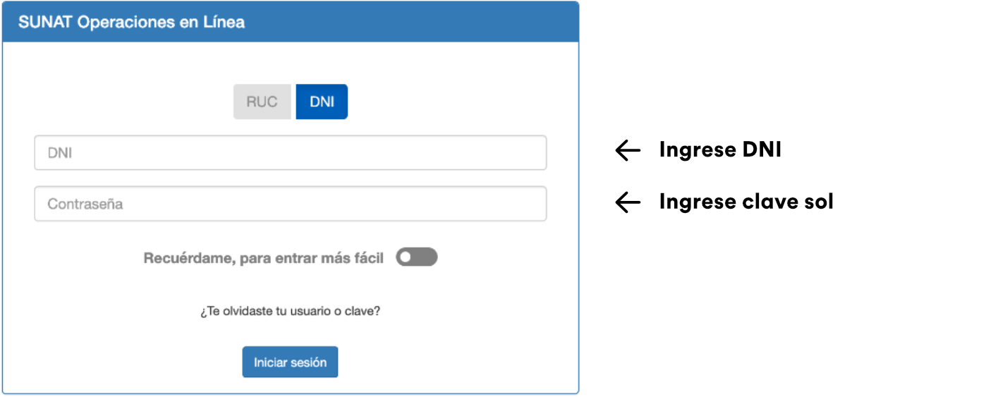The height and width of the screenshot is (397, 986).
Task: Select the RUC login tab
Action: tap(262, 102)
